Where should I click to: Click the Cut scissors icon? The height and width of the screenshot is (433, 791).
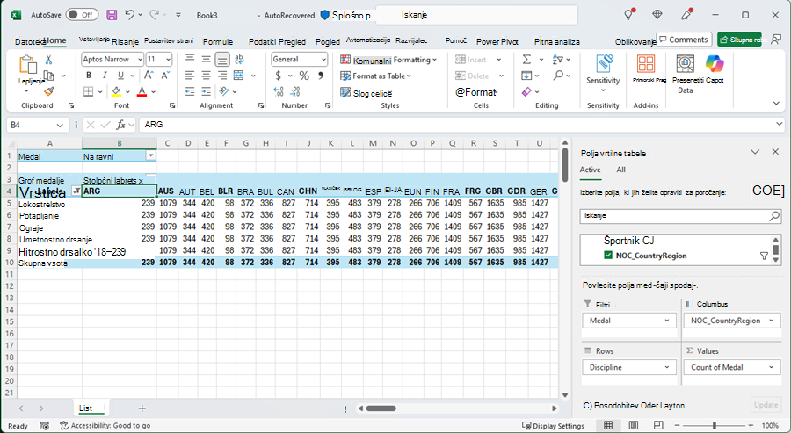click(x=48, y=60)
